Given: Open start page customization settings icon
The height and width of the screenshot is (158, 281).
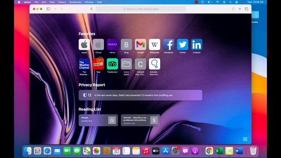Looking at the screenshot, I should point(245,139).
